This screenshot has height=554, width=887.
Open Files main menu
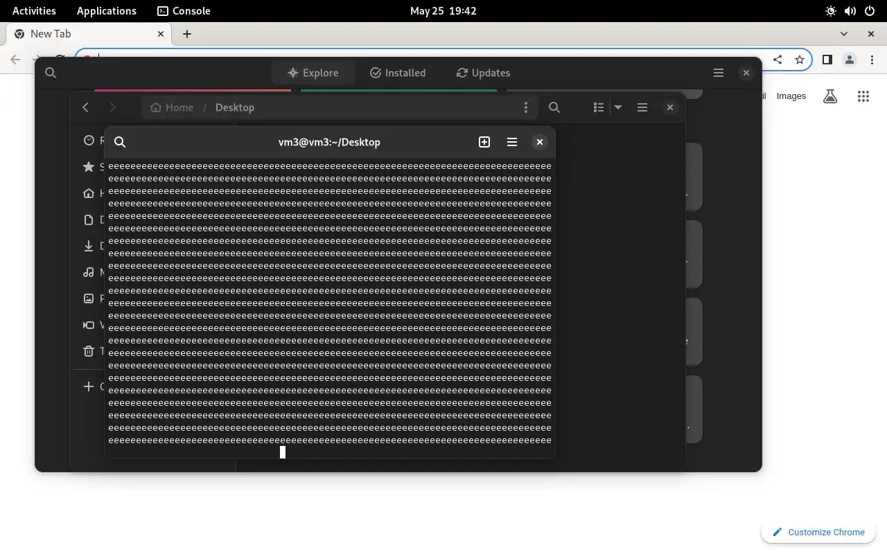tap(642, 107)
